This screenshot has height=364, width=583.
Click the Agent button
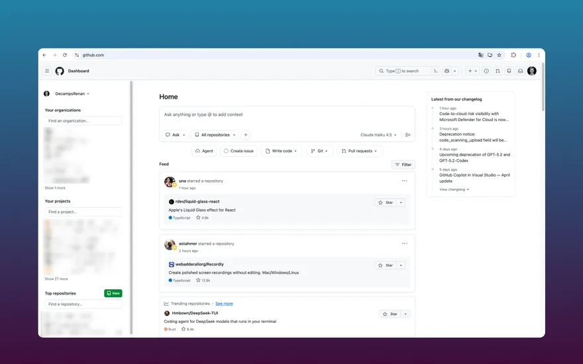[x=204, y=151]
